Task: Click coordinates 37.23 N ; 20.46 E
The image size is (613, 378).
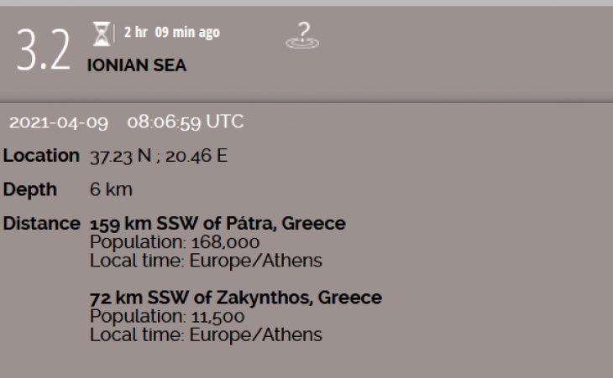Action: click(159, 156)
